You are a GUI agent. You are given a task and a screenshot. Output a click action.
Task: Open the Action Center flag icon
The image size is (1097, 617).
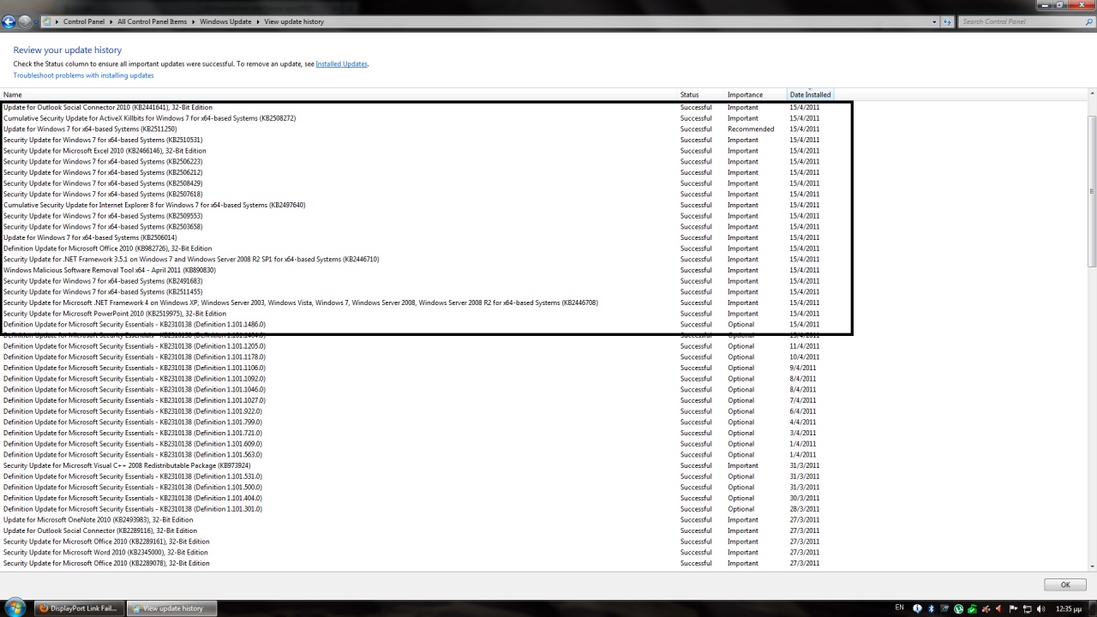coord(1013,608)
